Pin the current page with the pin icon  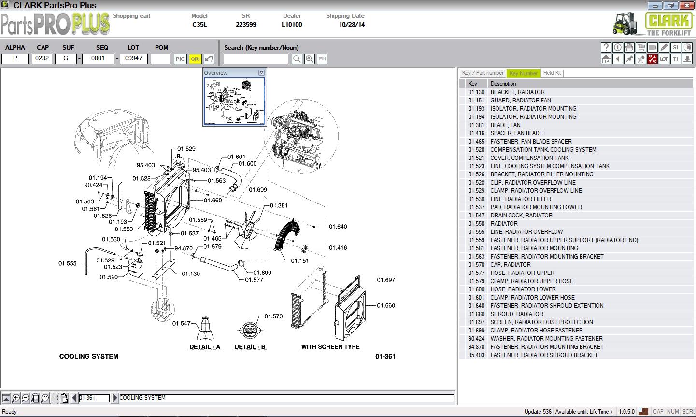(x=629, y=58)
